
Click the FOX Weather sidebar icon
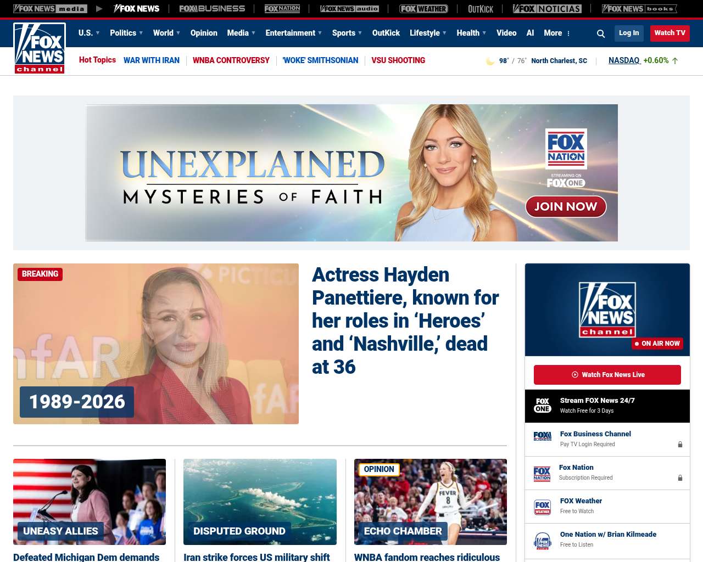tap(543, 507)
